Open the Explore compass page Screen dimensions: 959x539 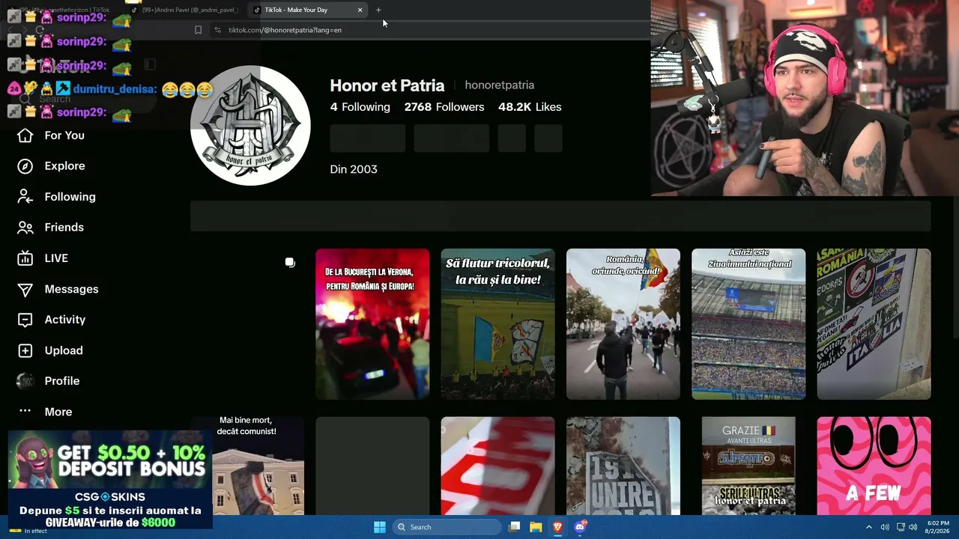click(51, 166)
